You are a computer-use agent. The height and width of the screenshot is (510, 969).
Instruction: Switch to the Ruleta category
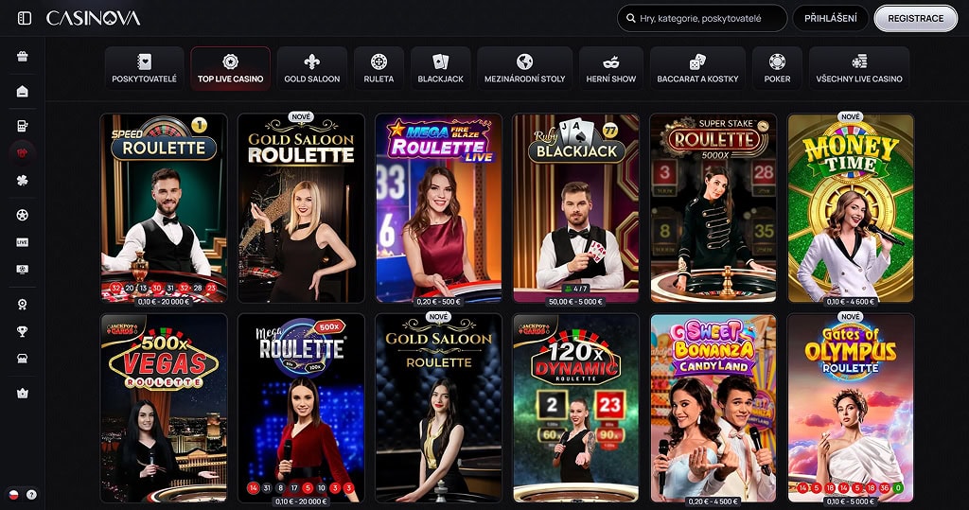(x=379, y=69)
